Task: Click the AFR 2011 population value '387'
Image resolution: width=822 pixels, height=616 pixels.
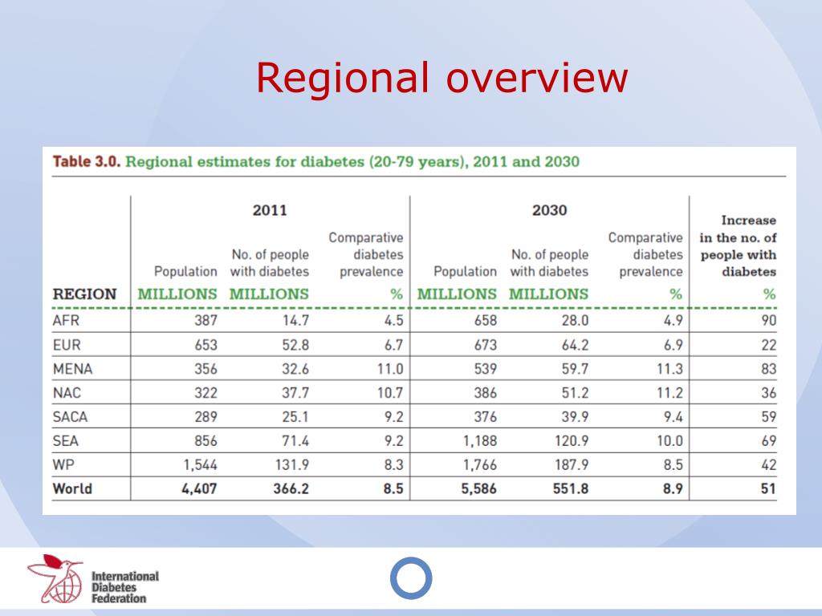Action: pos(205,320)
